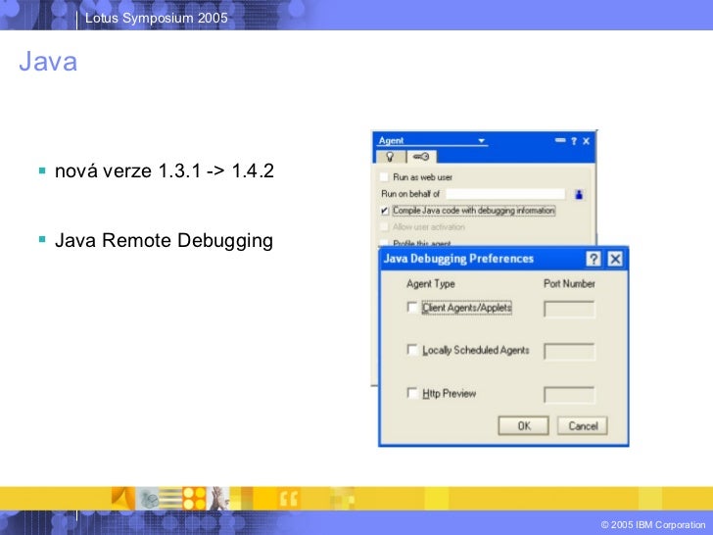Click the Run on behalf of field
713x535 pixels.
coord(505,194)
